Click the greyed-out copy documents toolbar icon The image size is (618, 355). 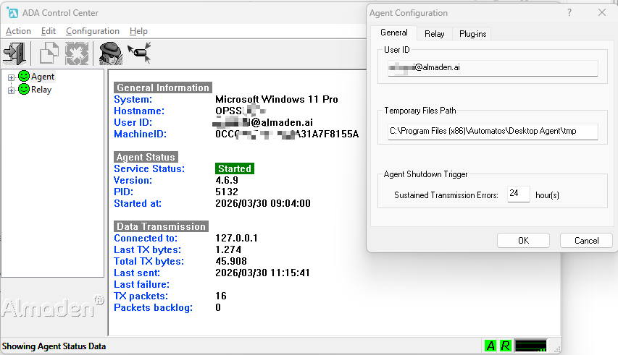coord(49,53)
